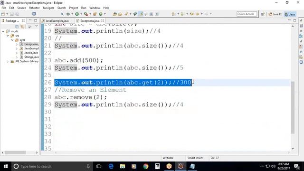The width and height of the screenshot is (304, 171).
Task: Open the Outline view from the right trim
Action: [x=301, y=36]
